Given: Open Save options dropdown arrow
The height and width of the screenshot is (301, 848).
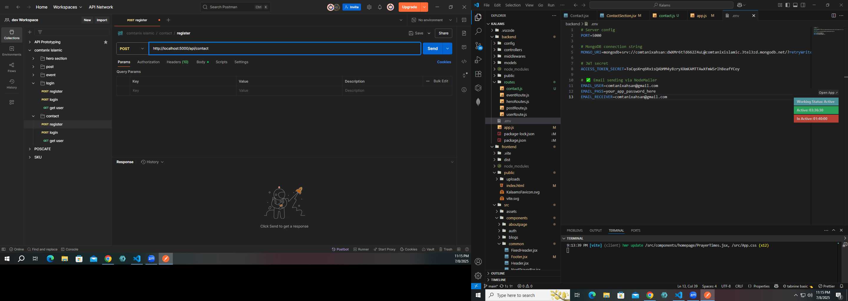Looking at the screenshot, I should pyautogui.click(x=429, y=33).
